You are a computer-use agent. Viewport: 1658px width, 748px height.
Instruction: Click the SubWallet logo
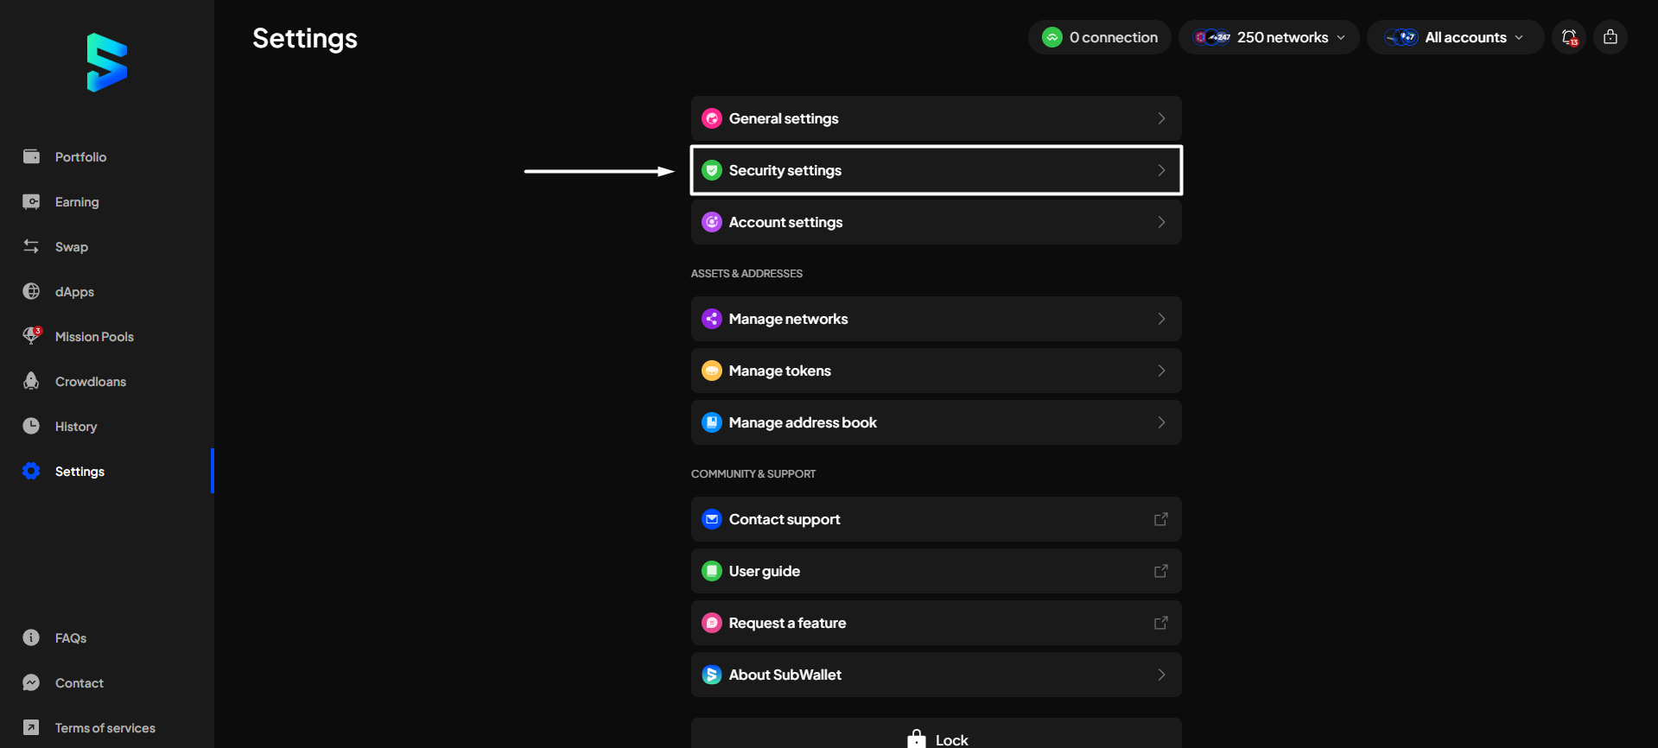(107, 62)
